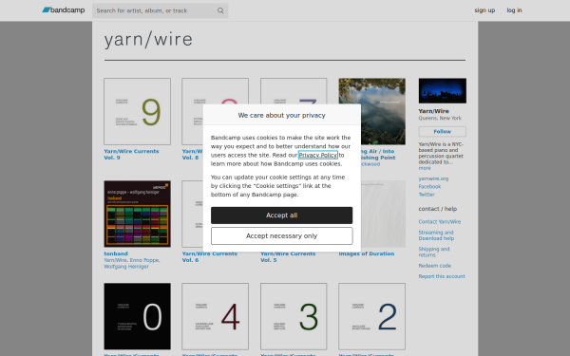Open the tonband album cover

coord(137,214)
